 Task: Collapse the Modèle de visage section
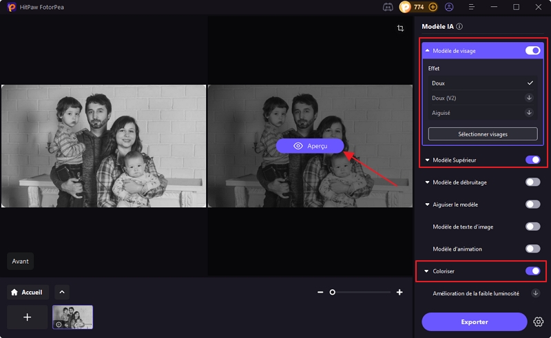click(x=427, y=51)
